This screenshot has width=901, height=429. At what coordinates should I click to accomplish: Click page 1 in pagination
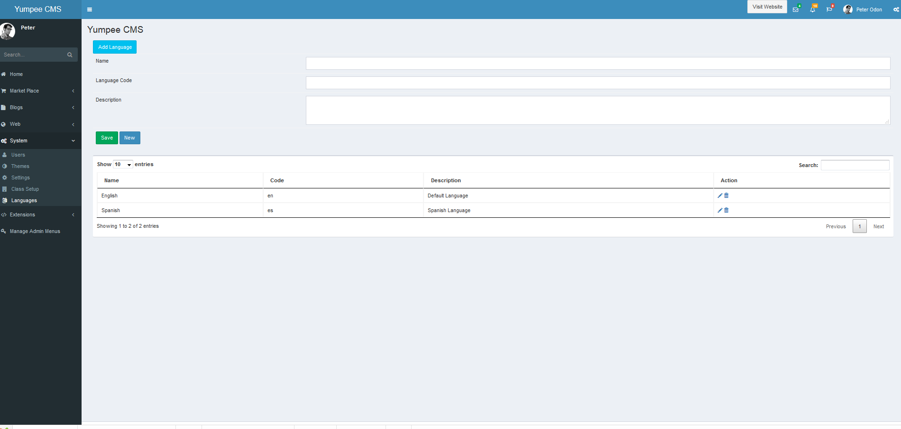point(859,226)
